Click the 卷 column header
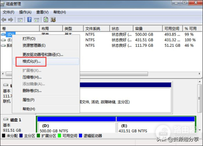Image resolution: width=203 pixels, height=146 pixels. [x=20, y=28]
